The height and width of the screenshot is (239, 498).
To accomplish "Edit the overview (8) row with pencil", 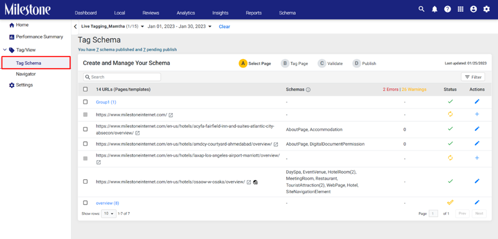I will 477,202.
